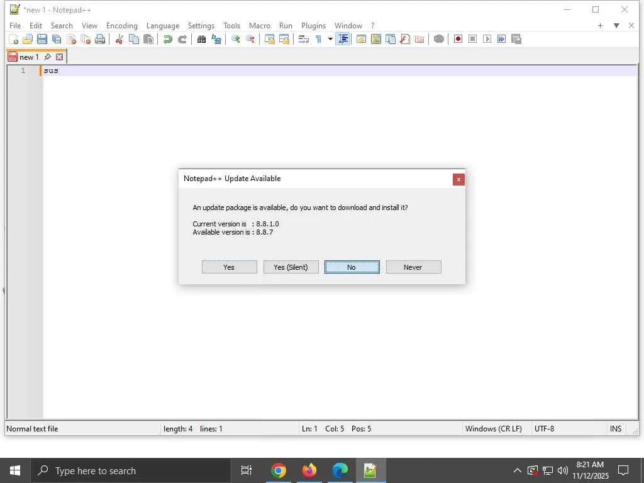
Task: Open the Edit menu
Action: pos(36,25)
